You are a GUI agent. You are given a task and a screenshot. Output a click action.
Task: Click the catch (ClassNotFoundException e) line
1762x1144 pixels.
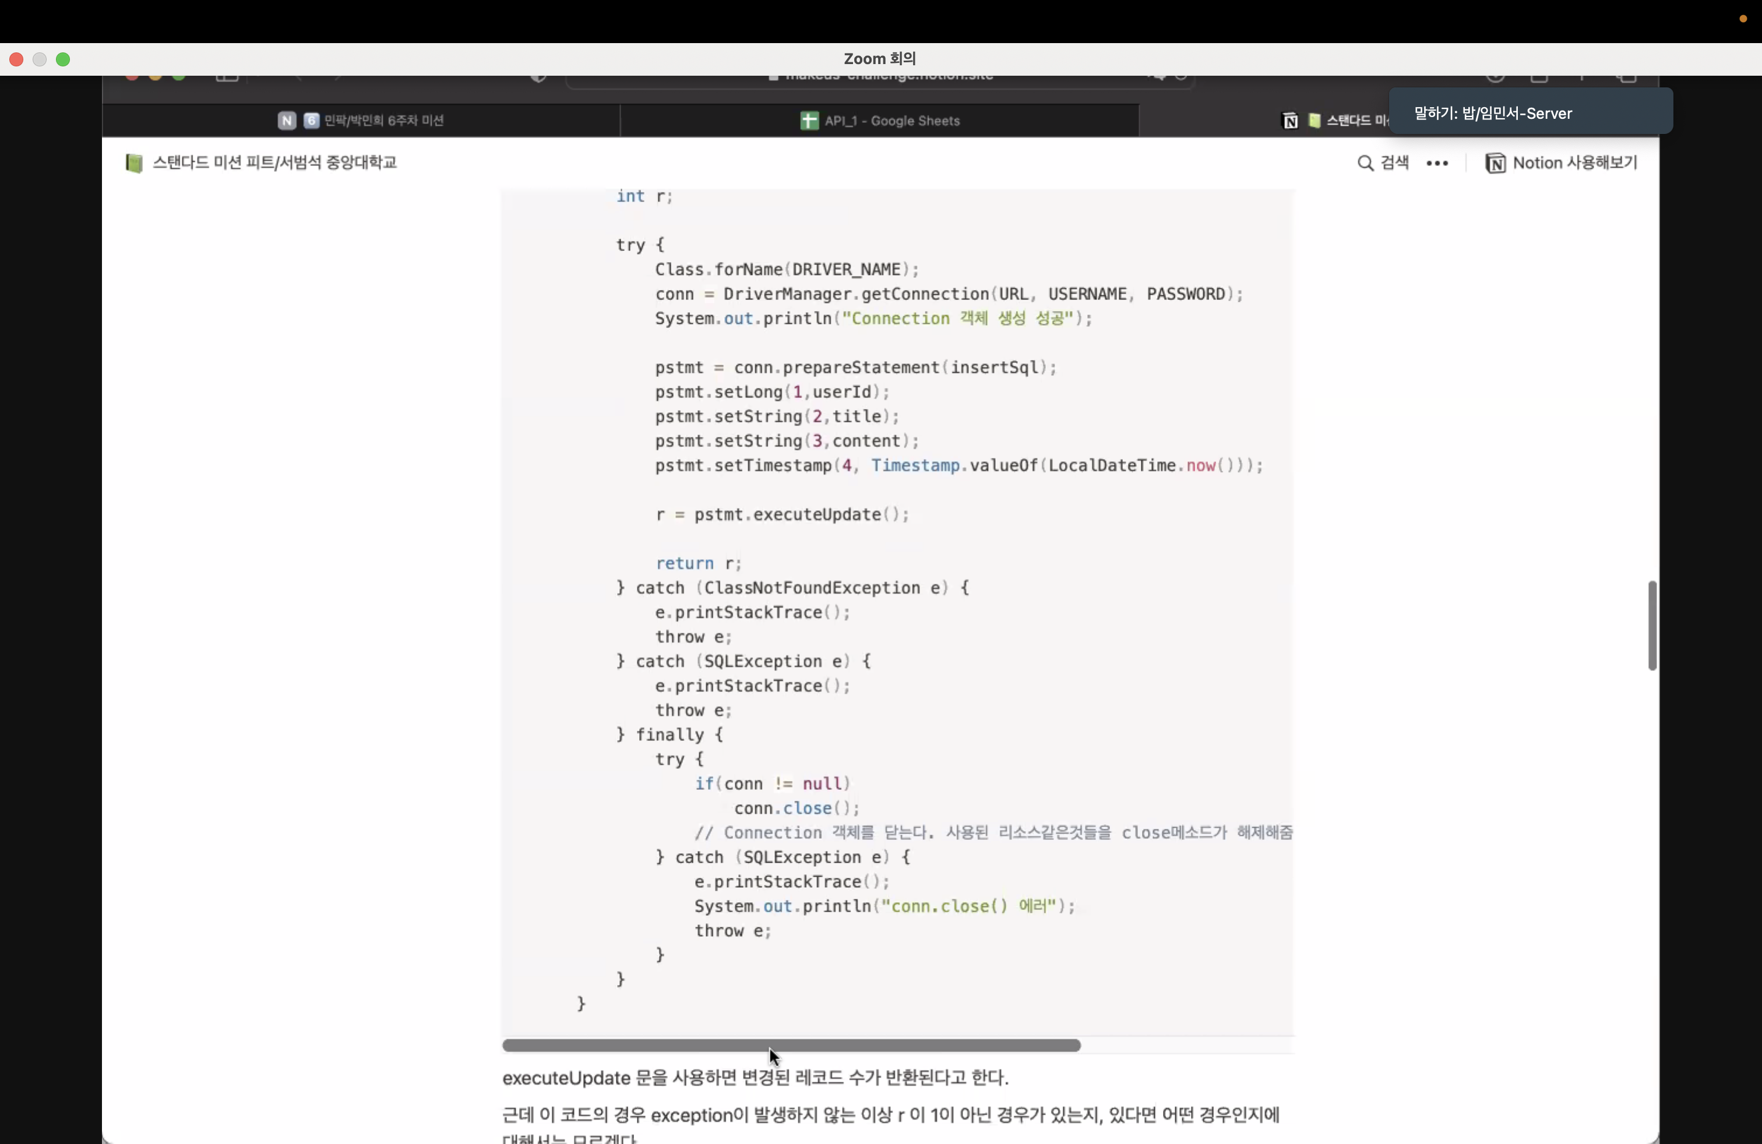point(792,588)
